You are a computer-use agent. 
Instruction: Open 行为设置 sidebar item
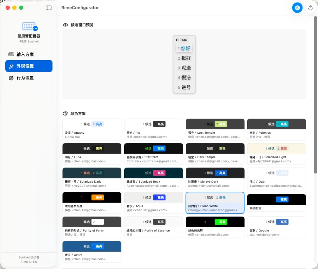[x=29, y=78]
